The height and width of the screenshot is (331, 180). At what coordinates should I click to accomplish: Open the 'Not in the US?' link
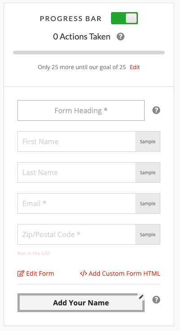[34, 253]
